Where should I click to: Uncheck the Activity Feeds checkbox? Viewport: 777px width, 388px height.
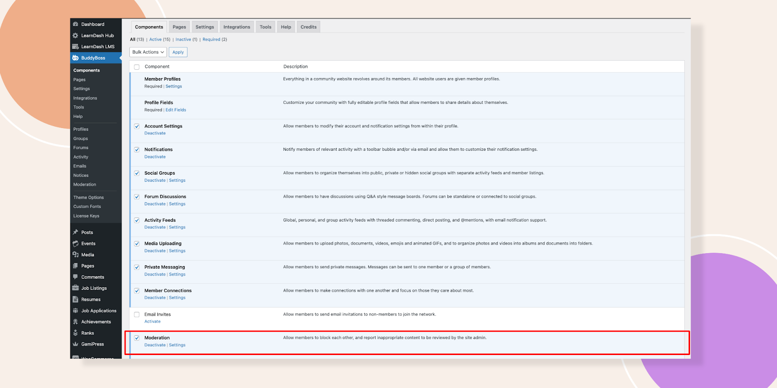click(x=137, y=220)
